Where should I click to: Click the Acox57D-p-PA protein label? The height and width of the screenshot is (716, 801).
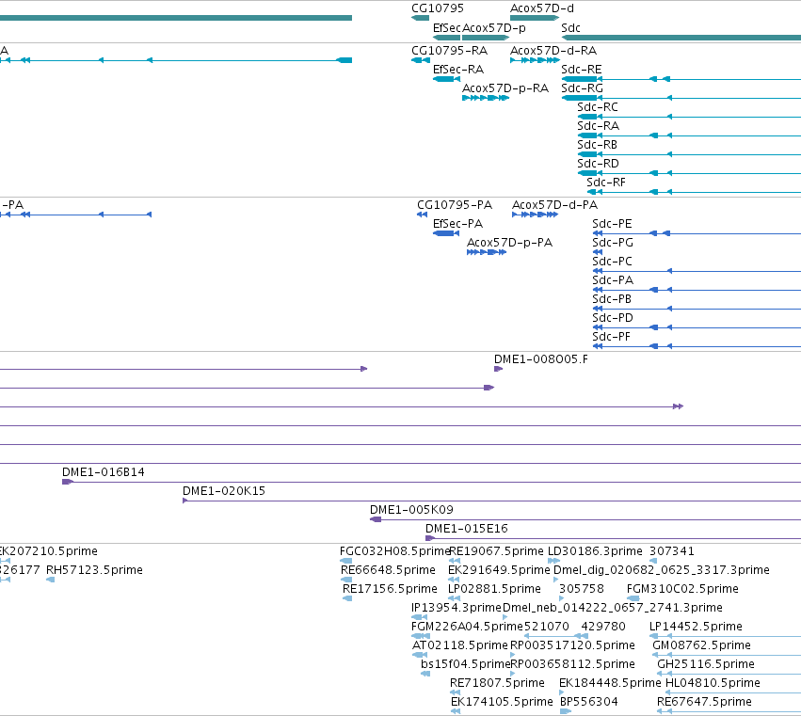pos(509,243)
